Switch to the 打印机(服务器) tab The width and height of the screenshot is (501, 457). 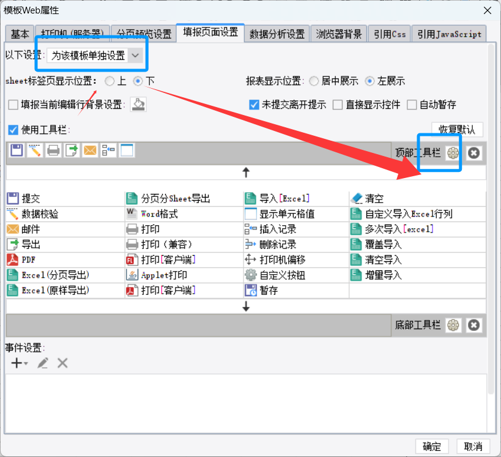[x=73, y=34]
